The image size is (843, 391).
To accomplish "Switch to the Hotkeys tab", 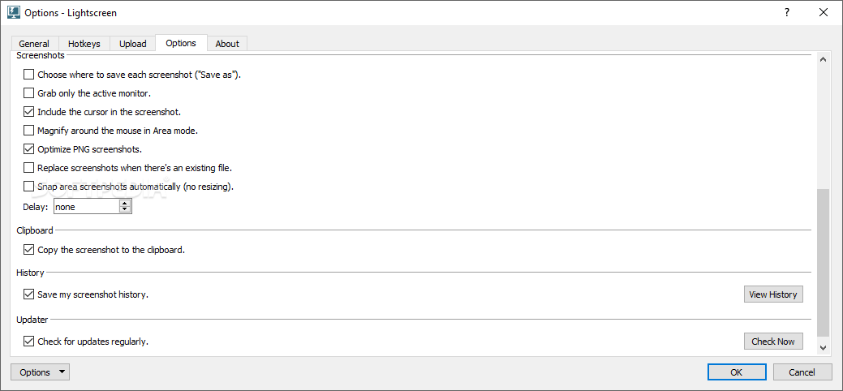I will click(84, 44).
